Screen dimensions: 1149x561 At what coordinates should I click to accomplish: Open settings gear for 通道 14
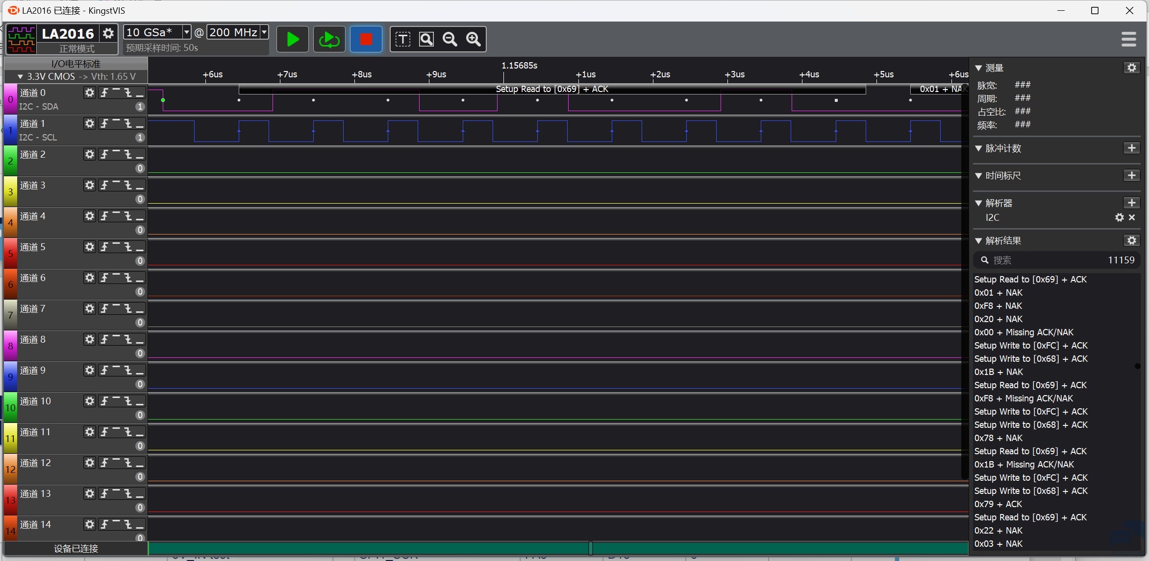point(89,524)
